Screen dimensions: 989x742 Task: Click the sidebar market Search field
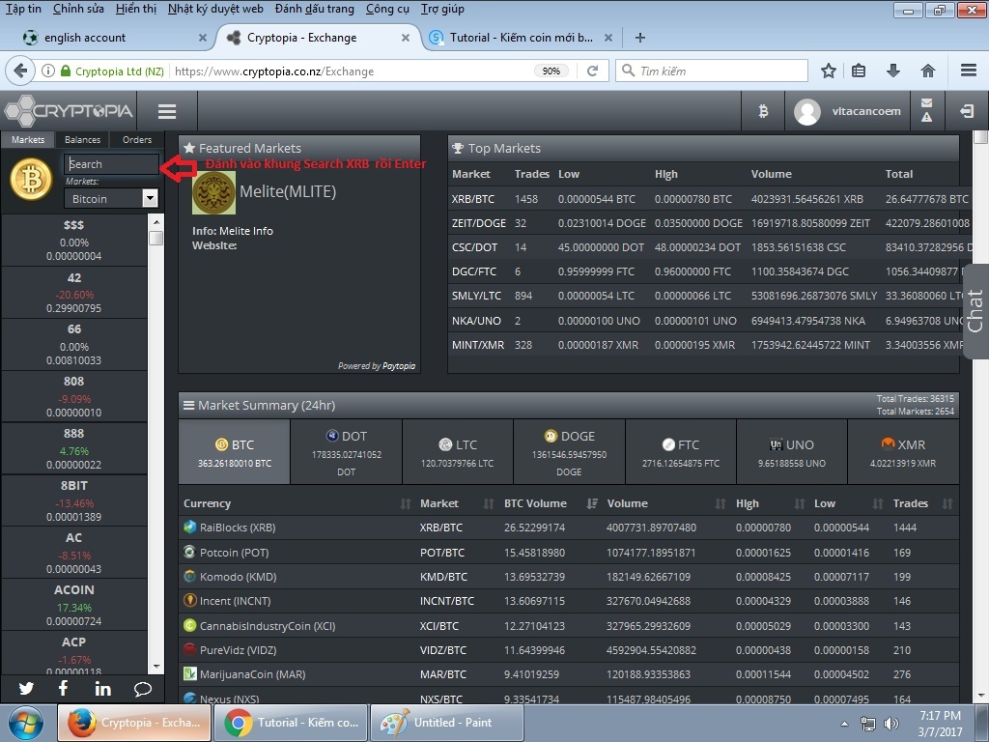tap(111, 164)
